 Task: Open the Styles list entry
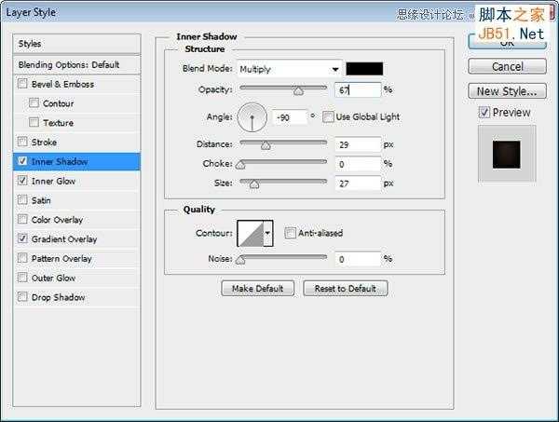pyautogui.click(x=76, y=44)
